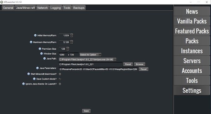Image resolution: width=211 pixels, height=114 pixels.
Task: Click the Java Parameters text field
Action: point(98,69)
